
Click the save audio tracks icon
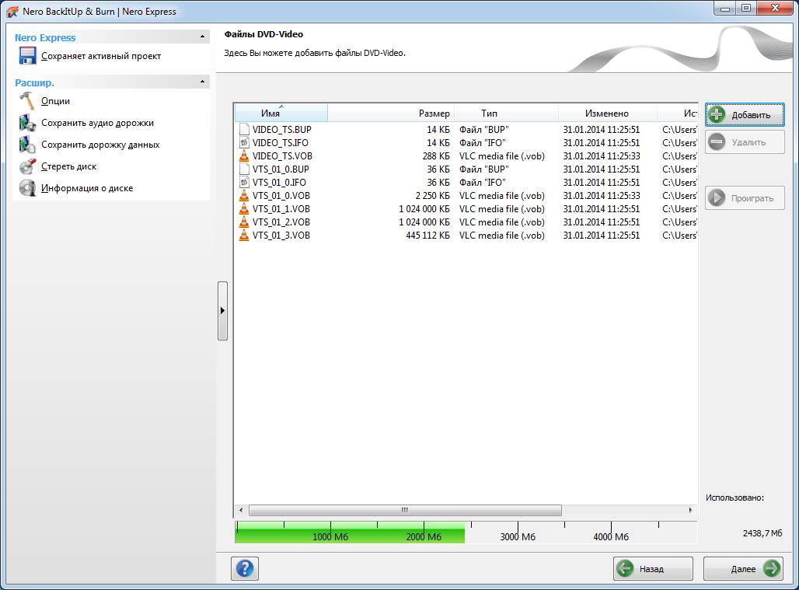[27, 123]
